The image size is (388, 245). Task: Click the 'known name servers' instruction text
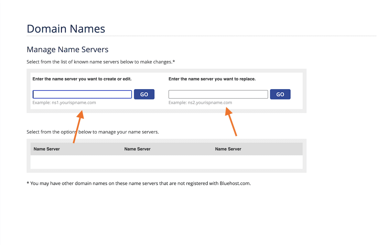click(x=101, y=62)
